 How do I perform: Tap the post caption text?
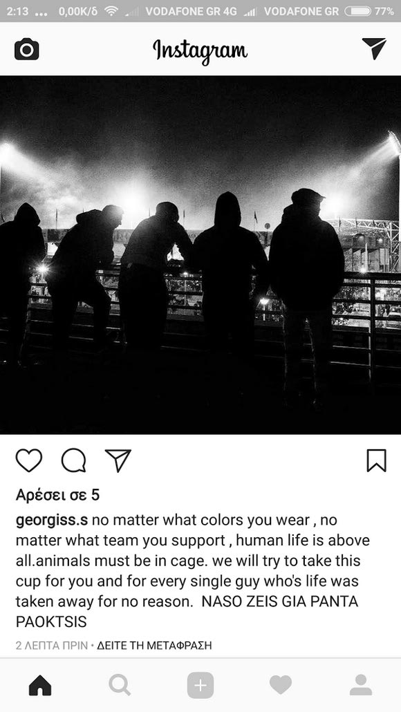(193, 571)
